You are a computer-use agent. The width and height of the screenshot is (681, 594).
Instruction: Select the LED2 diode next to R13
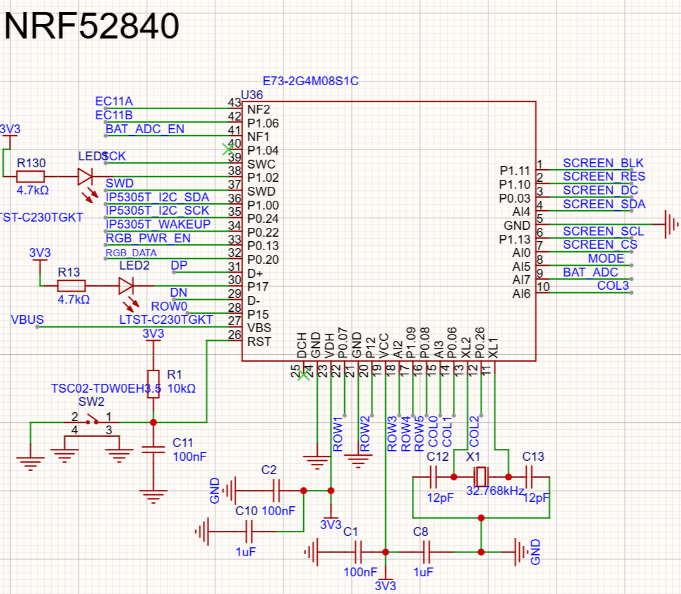(x=126, y=285)
